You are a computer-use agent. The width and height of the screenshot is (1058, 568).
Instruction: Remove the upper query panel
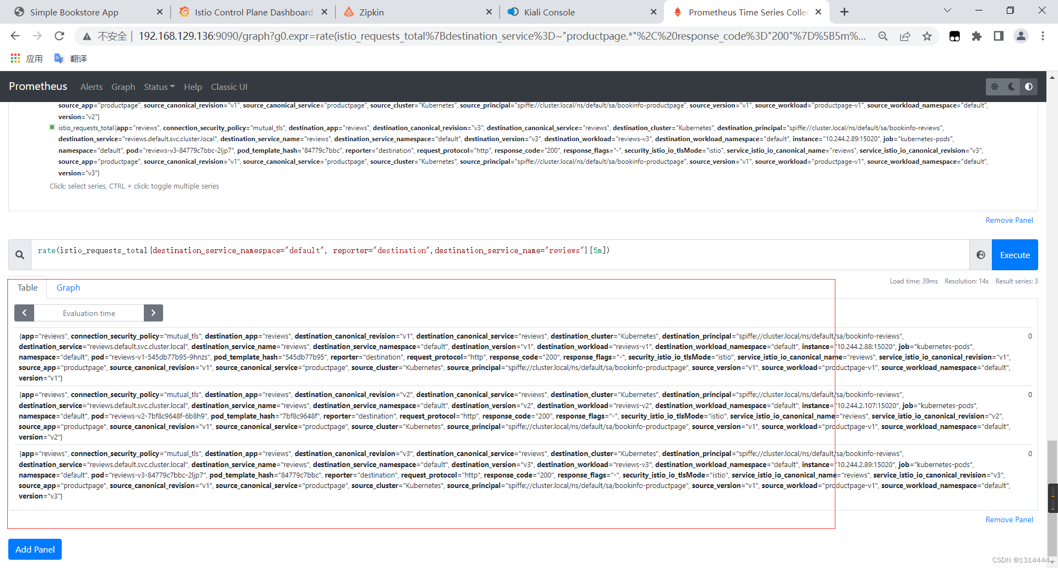coord(1009,220)
